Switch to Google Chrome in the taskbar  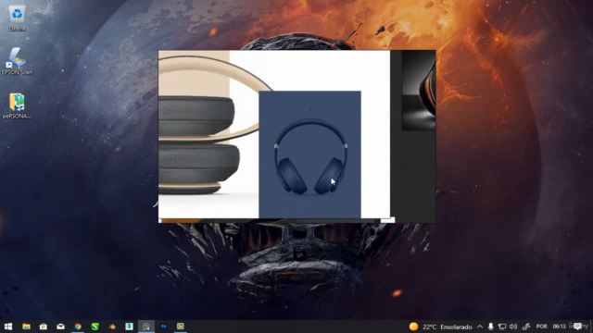pos(78,327)
